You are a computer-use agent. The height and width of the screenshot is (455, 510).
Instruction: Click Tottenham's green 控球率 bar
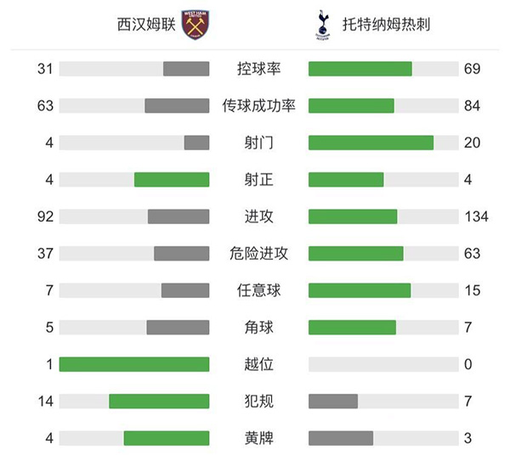(360, 69)
